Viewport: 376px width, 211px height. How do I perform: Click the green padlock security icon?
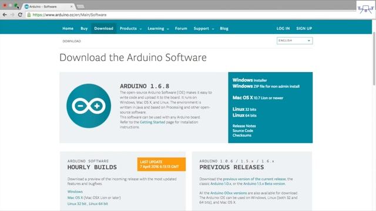click(x=29, y=15)
